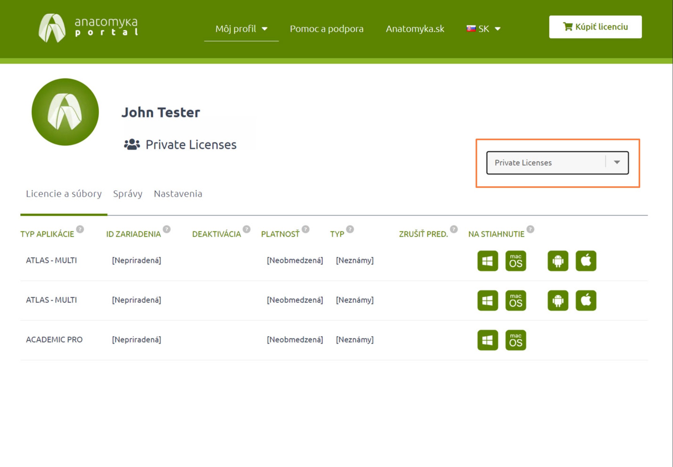Click help icon beside NA STIAHNUTIE header
The height and width of the screenshot is (467, 673).
pyautogui.click(x=530, y=229)
